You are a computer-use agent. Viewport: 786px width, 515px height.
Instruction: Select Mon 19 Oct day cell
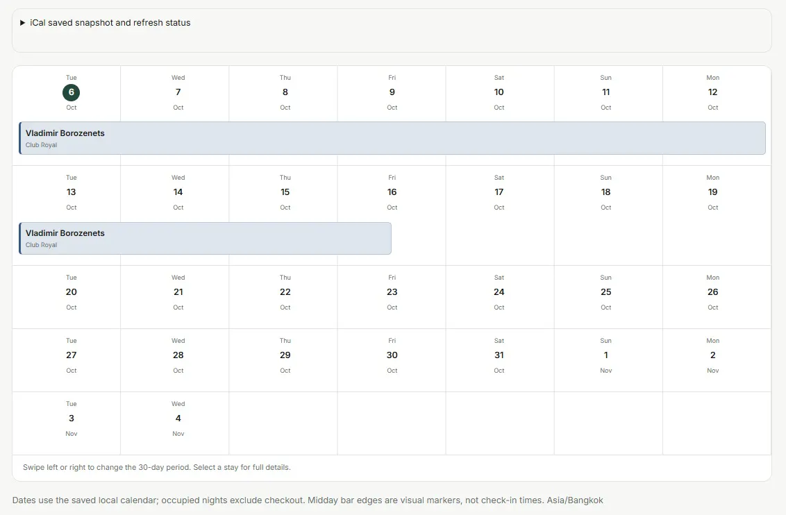(x=717, y=215)
